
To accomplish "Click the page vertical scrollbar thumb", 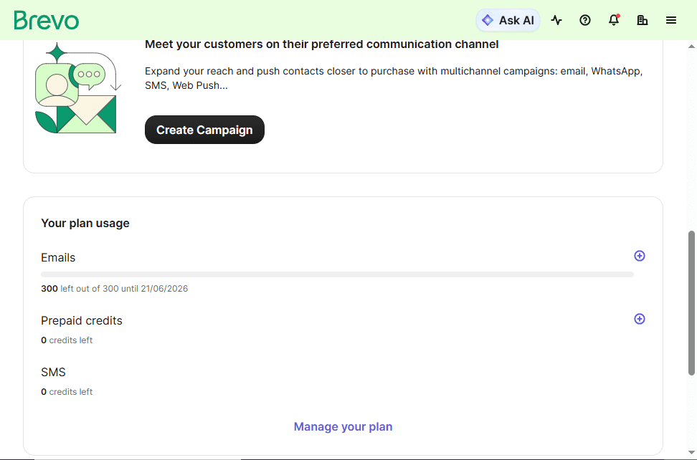I will pyautogui.click(x=691, y=303).
